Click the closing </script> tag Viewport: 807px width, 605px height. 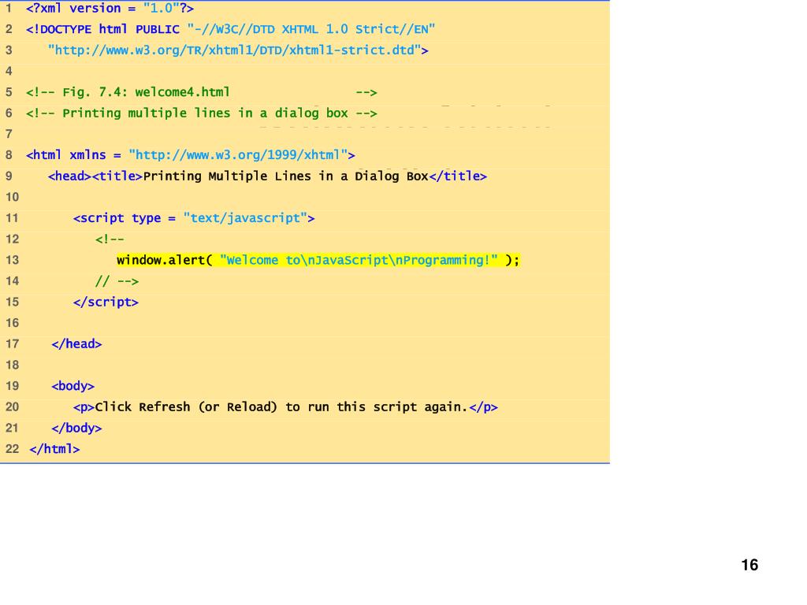click(106, 302)
